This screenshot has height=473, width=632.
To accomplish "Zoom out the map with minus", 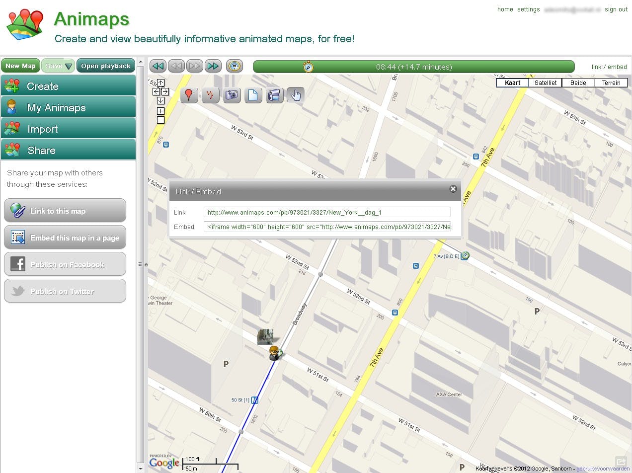I will tap(160, 120).
